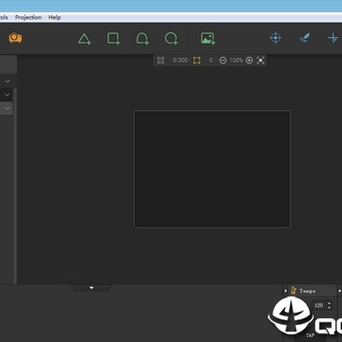Expand the Tempo section triangle

click(x=286, y=291)
